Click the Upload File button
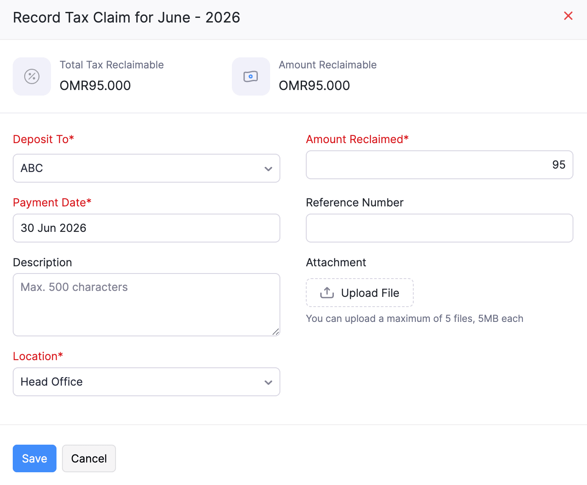The height and width of the screenshot is (485, 587). [360, 293]
